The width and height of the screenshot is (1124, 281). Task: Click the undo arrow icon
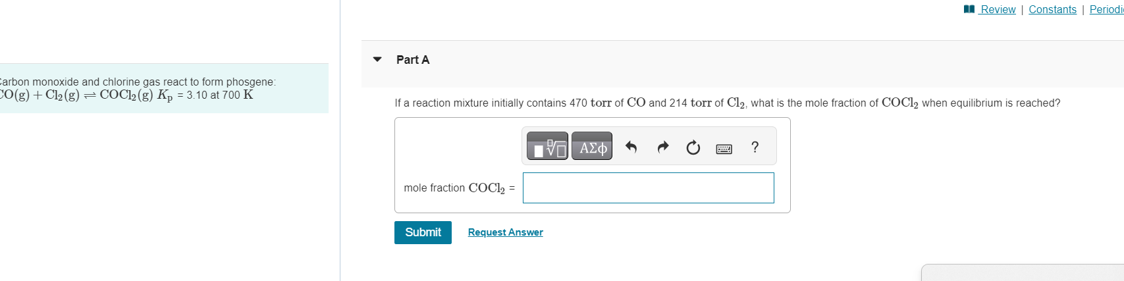(x=631, y=147)
